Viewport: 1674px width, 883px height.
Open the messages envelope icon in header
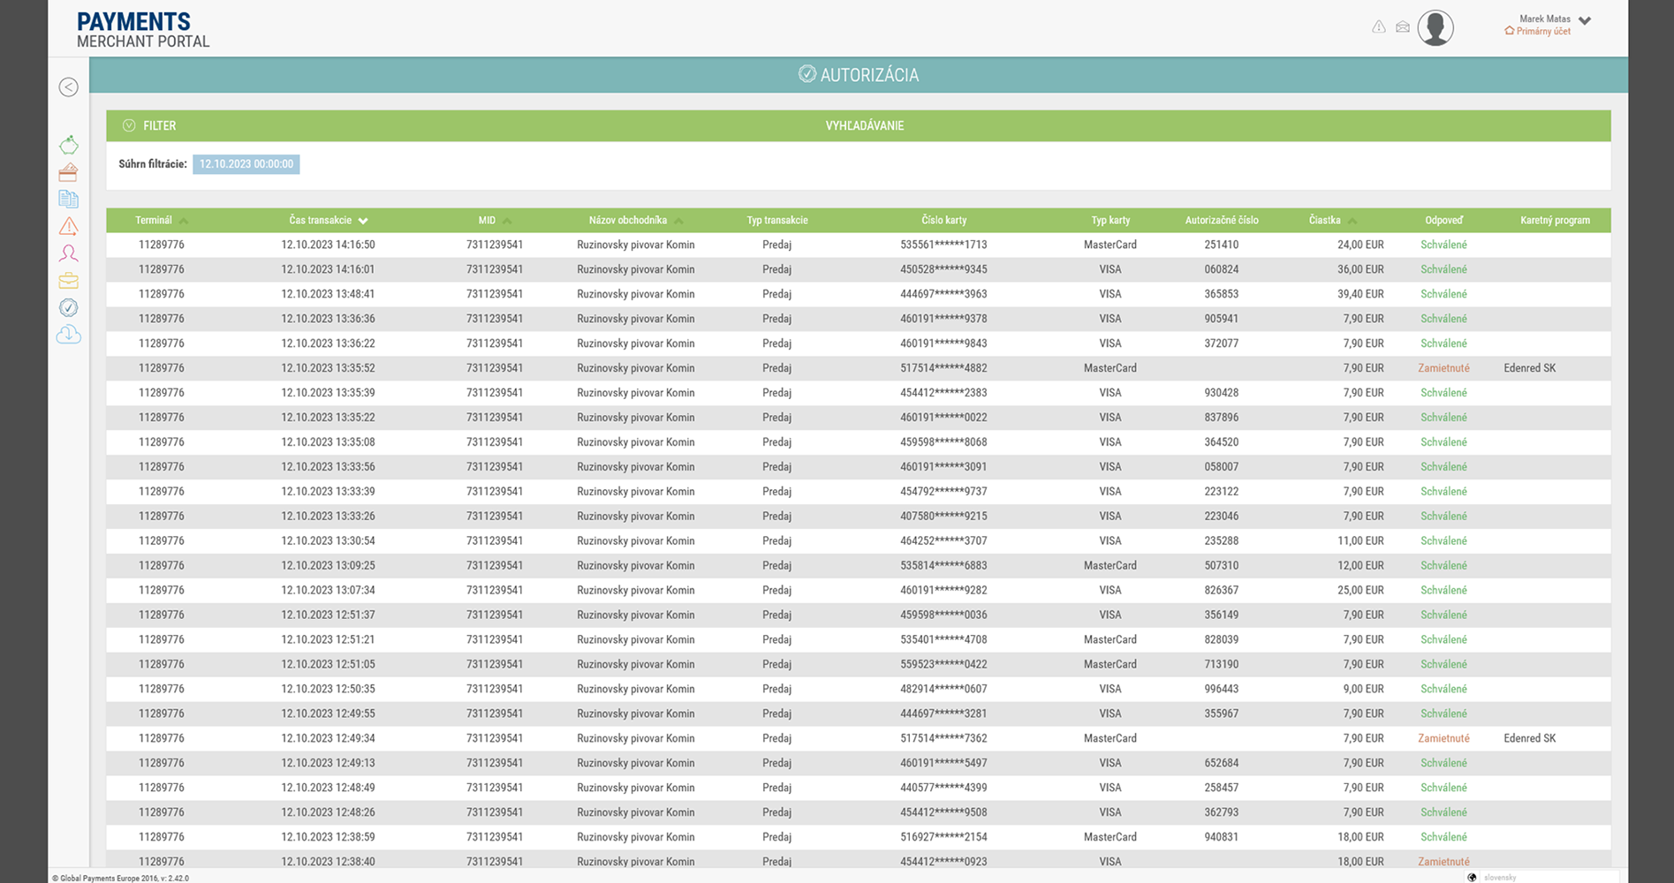(1403, 27)
